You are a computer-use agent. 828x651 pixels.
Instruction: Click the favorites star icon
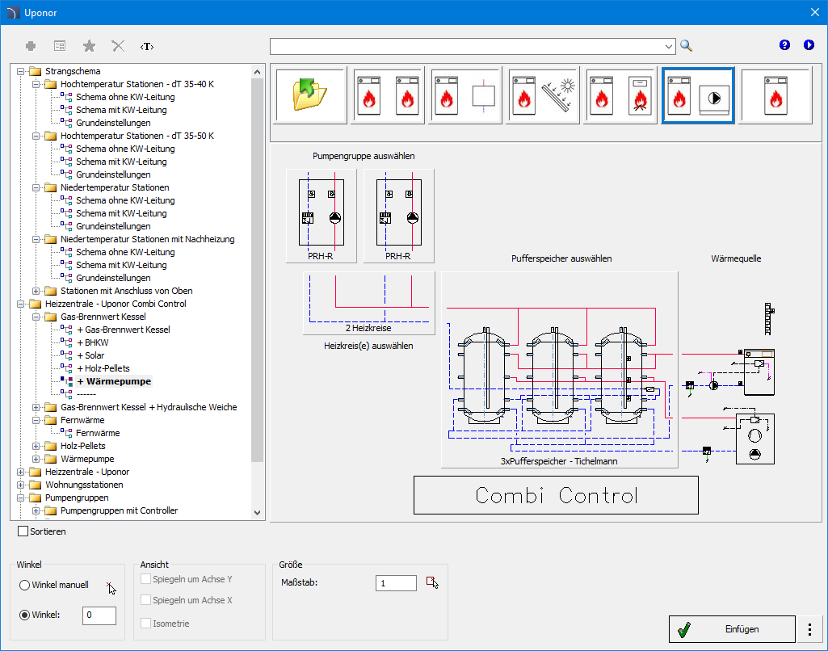89,46
